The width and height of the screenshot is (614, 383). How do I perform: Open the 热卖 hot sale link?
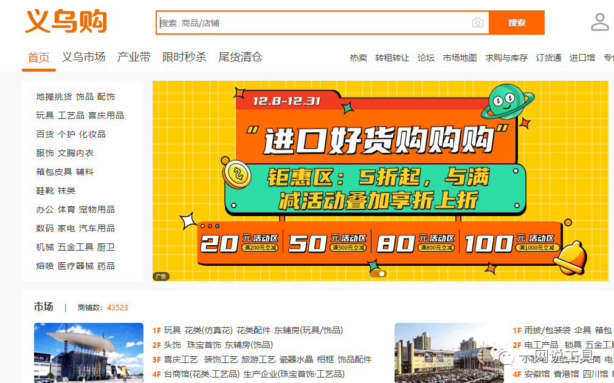[x=357, y=58]
